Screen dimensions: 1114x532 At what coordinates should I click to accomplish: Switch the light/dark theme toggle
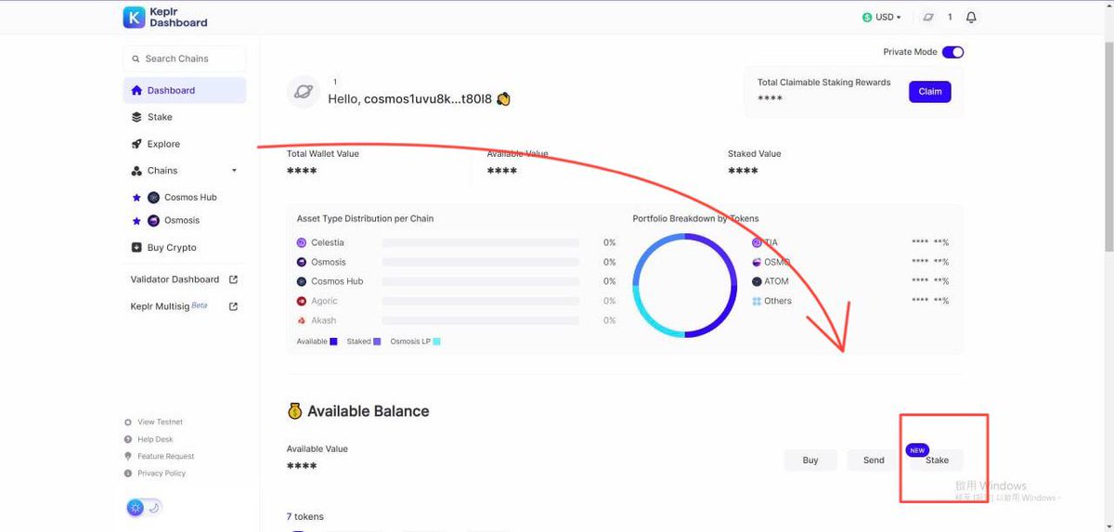(144, 507)
